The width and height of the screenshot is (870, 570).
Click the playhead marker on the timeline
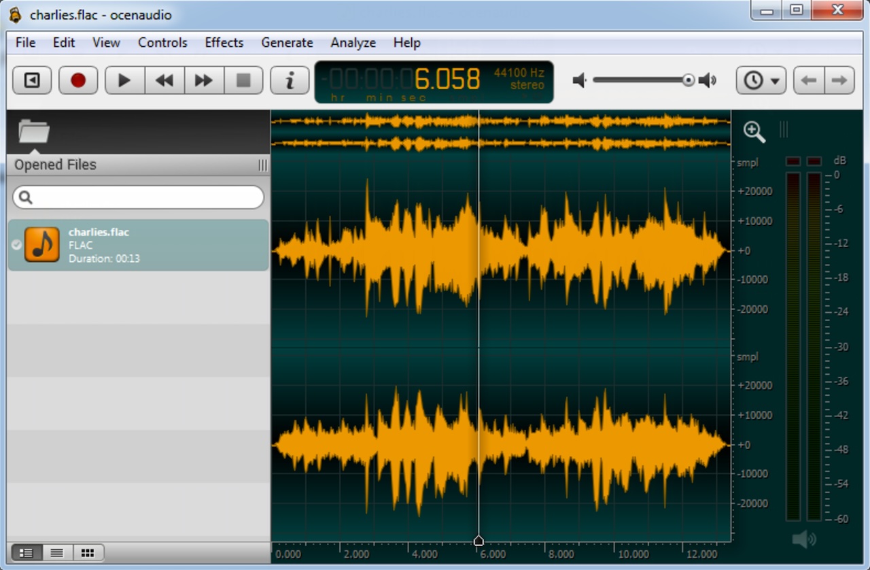pos(478,540)
